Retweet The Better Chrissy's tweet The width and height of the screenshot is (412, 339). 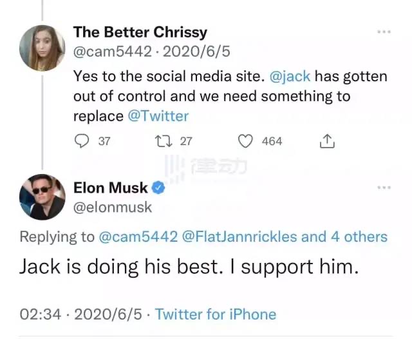tap(164, 141)
